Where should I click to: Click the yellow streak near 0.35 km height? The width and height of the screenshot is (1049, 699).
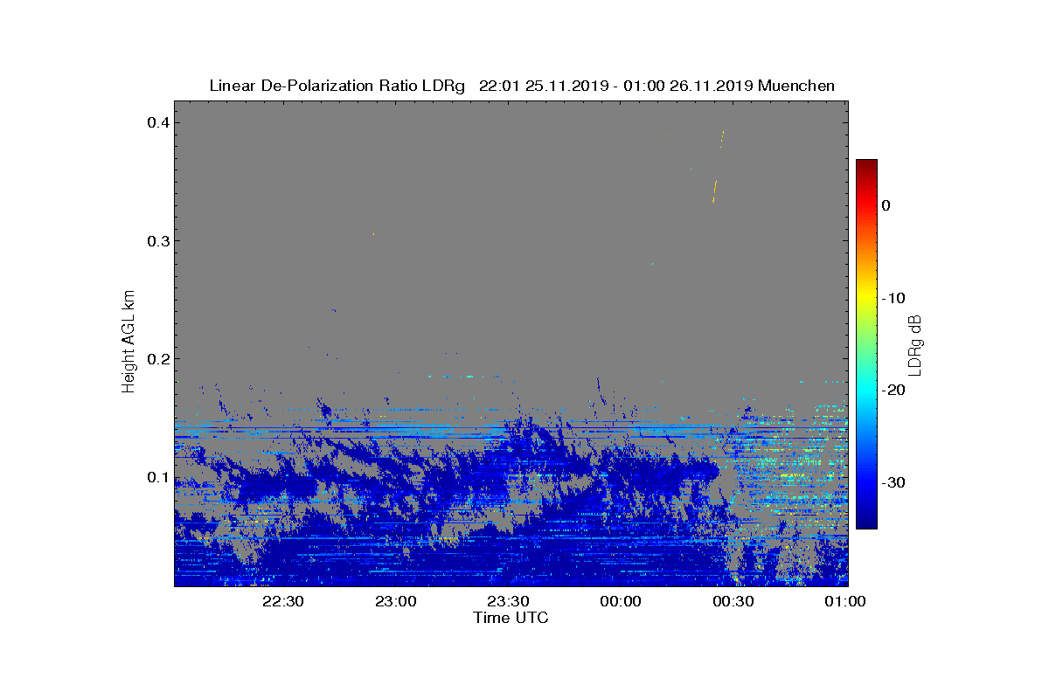(x=715, y=191)
